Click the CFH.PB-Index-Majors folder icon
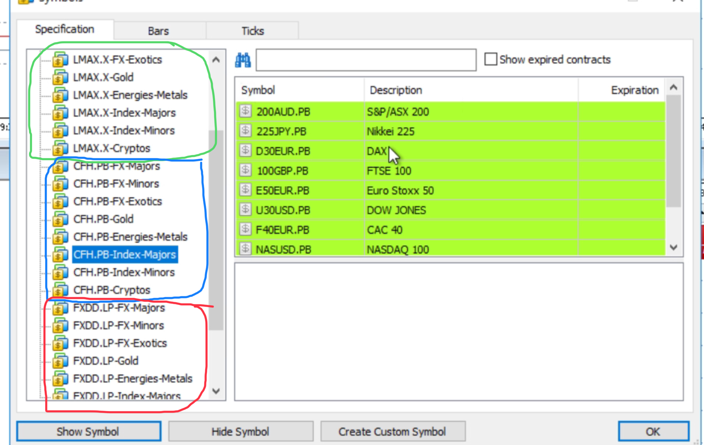The height and width of the screenshot is (445, 704). pos(60,255)
